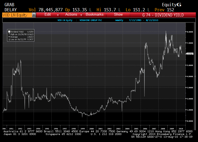The height and width of the screenshot is (142, 198).
Task: Click the 2.0000 y-axis label
Action: (x=190, y=99)
